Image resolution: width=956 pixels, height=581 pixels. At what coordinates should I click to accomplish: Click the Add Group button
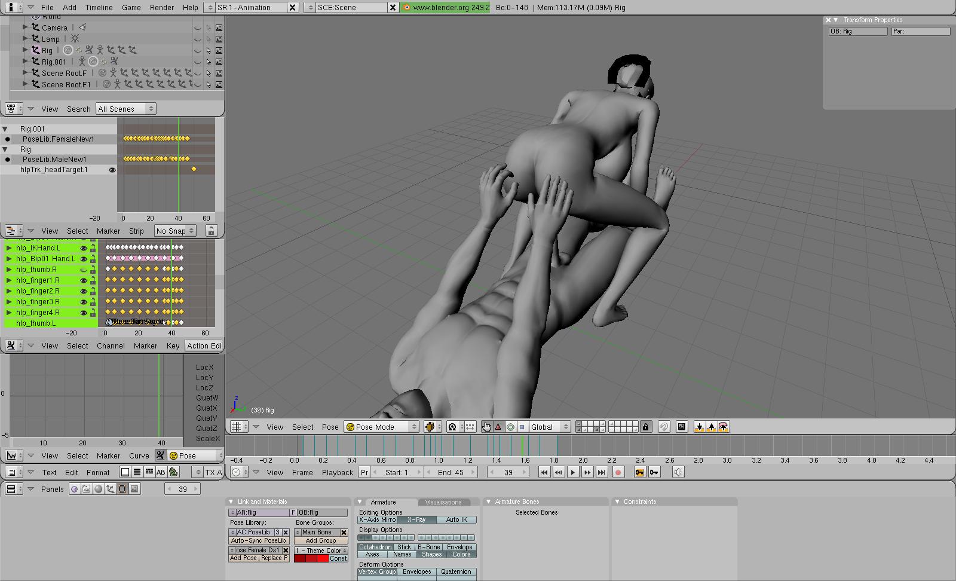pyautogui.click(x=320, y=541)
